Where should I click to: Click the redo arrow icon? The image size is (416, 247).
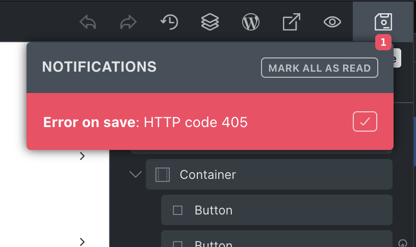(128, 22)
